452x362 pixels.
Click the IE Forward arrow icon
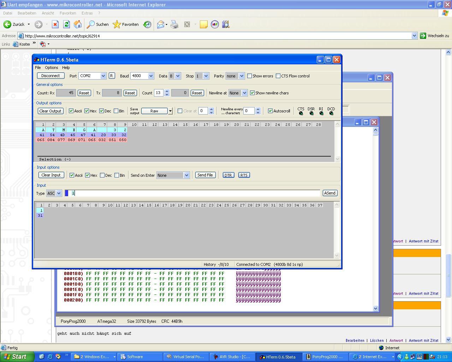tap(38, 24)
